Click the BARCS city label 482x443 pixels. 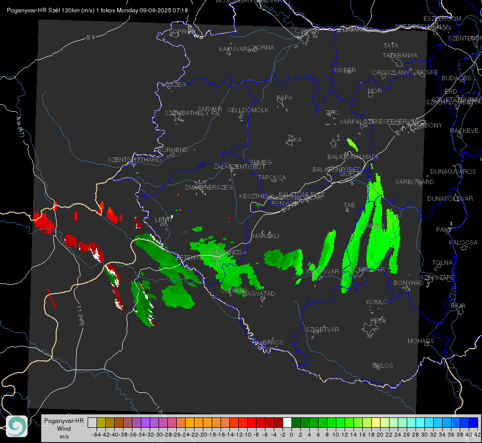pos(273,342)
